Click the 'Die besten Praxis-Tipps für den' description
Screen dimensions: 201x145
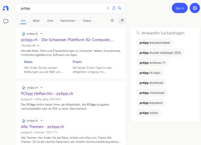[x=92, y=70]
